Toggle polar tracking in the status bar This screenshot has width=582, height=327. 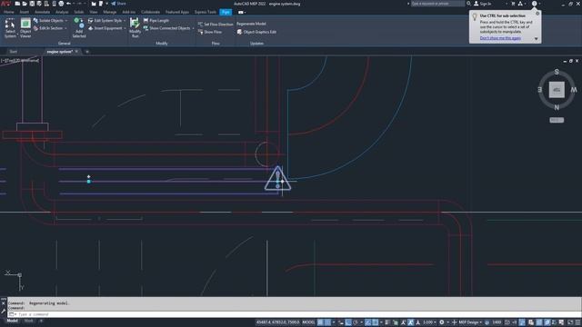tap(356, 322)
